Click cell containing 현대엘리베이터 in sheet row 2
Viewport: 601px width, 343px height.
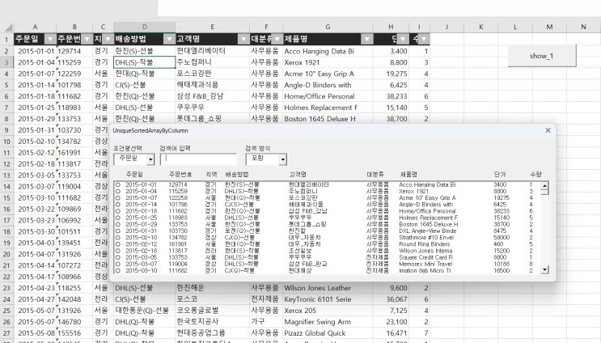pos(213,51)
